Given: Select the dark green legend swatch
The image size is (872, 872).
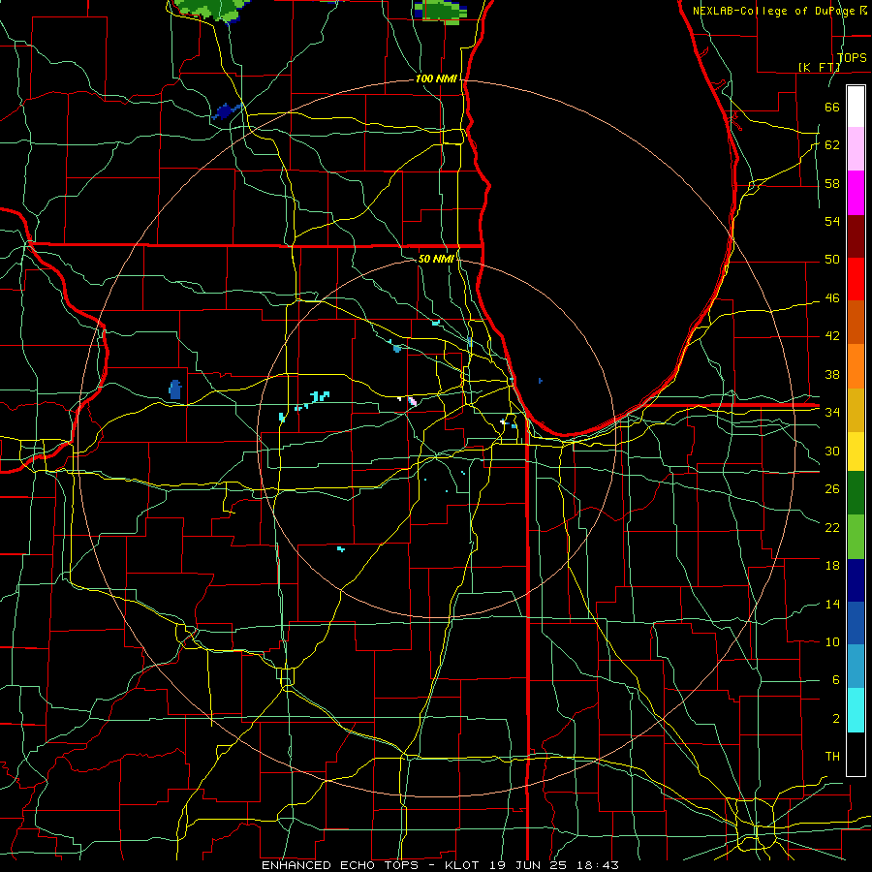Looking at the screenshot, I should [856, 493].
